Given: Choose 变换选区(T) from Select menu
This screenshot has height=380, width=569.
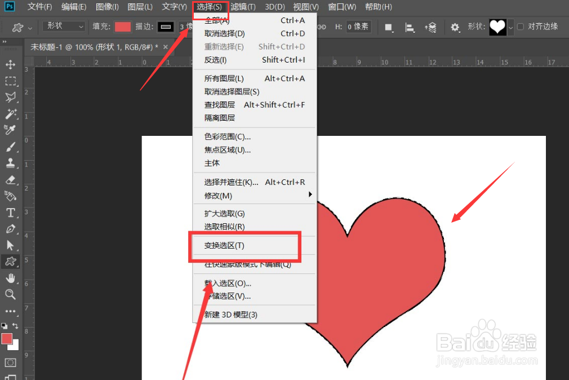Looking at the screenshot, I should 255,246.
